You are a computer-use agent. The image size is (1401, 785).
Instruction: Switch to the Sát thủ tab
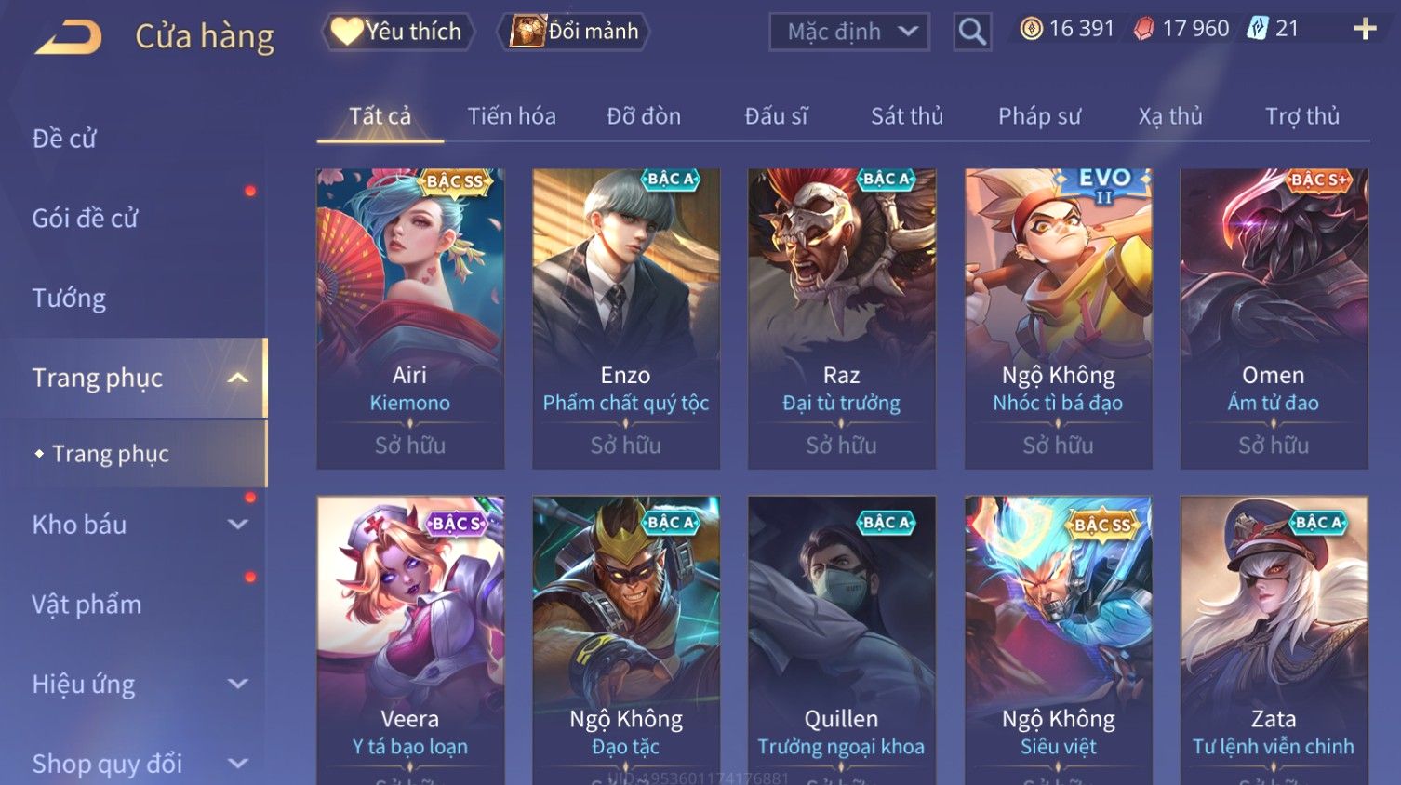[x=907, y=116]
